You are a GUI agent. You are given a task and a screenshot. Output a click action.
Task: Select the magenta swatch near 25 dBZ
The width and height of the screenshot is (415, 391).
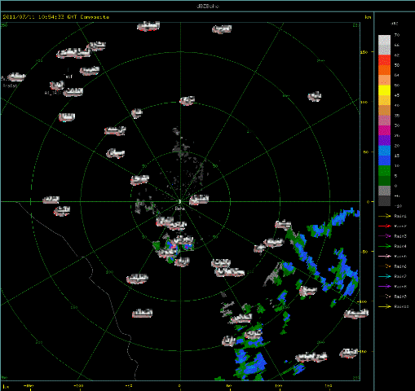point(384,130)
